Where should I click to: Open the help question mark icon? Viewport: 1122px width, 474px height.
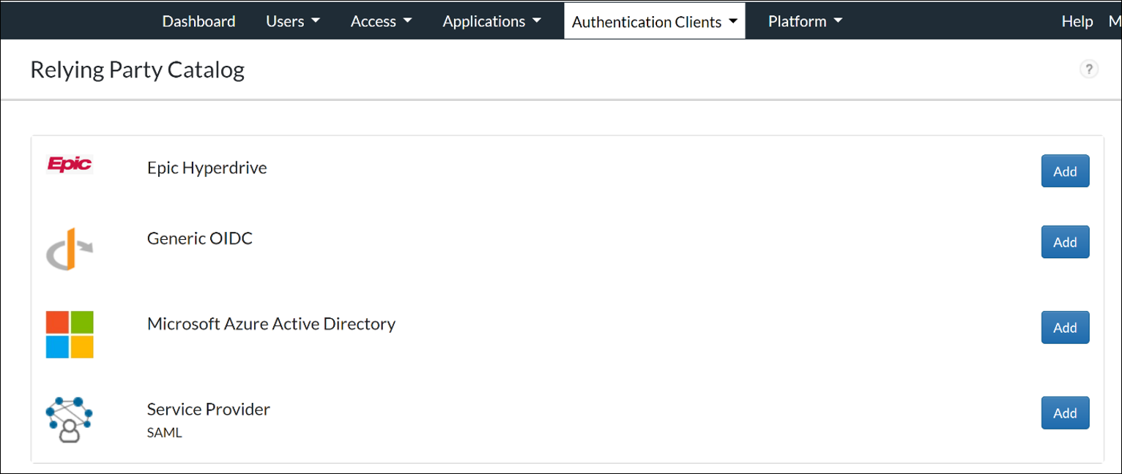tap(1088, 69)
